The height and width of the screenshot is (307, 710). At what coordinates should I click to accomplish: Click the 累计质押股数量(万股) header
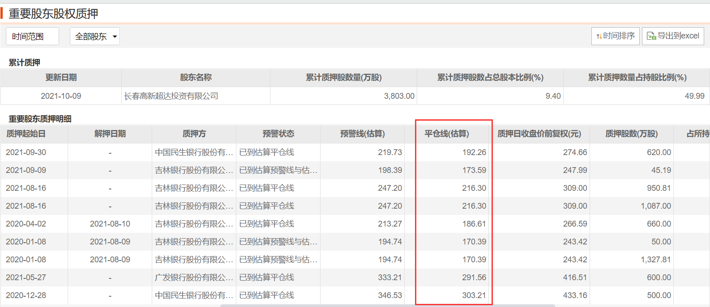coord(343,77)
